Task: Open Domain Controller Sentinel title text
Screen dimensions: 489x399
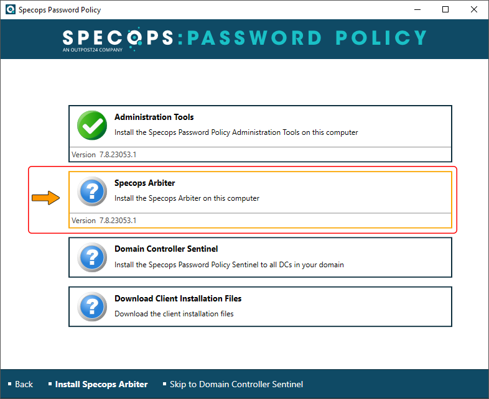Action: pos(166,249)
